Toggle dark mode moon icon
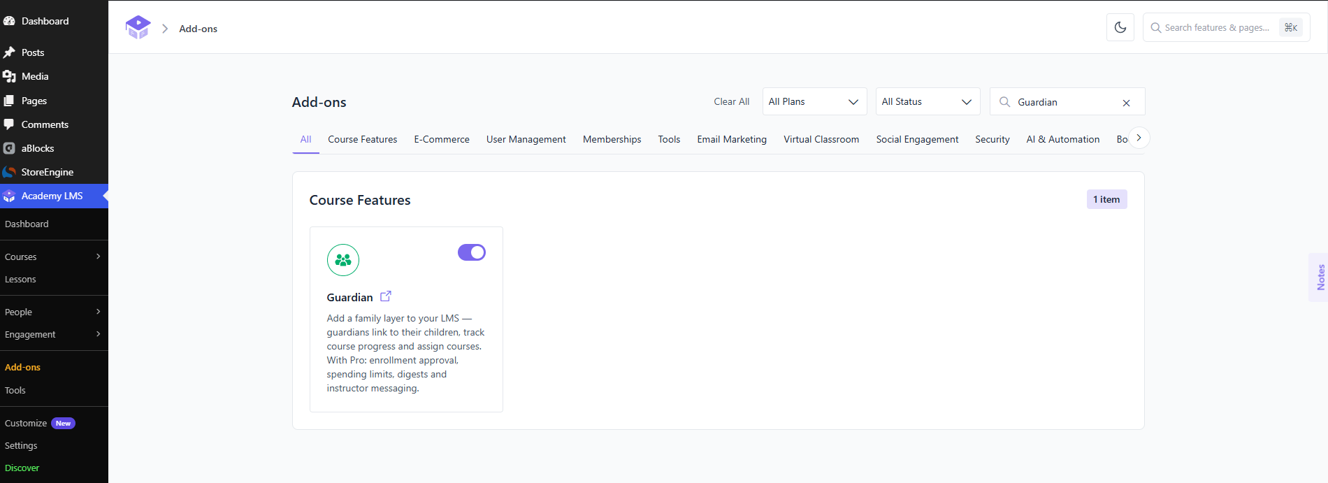The height and width of the screenshot is (483, 1328). 1120,27
